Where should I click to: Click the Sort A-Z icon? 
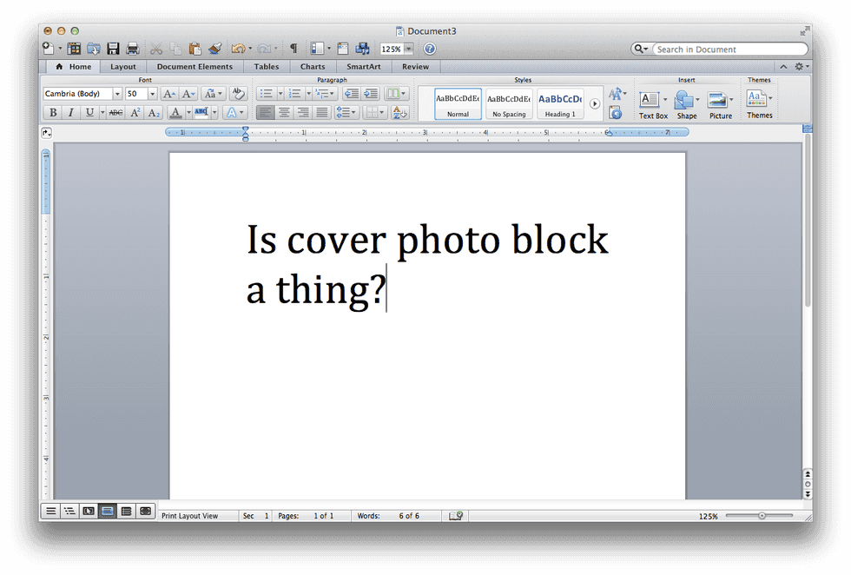399,113
